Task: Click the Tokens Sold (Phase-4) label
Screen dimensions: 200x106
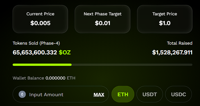Action: [36, 43]
